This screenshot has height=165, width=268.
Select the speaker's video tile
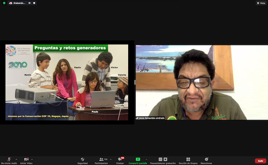click(202, 82)
